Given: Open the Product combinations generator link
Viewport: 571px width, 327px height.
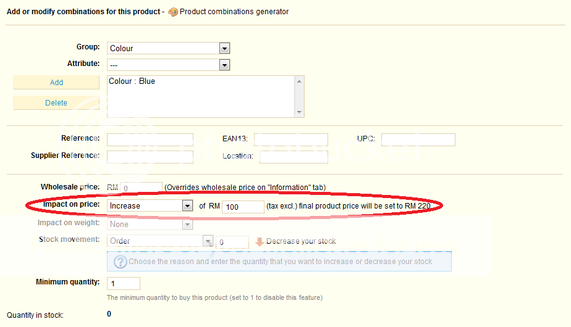Looking at the screenshot, I should [234, 12].
